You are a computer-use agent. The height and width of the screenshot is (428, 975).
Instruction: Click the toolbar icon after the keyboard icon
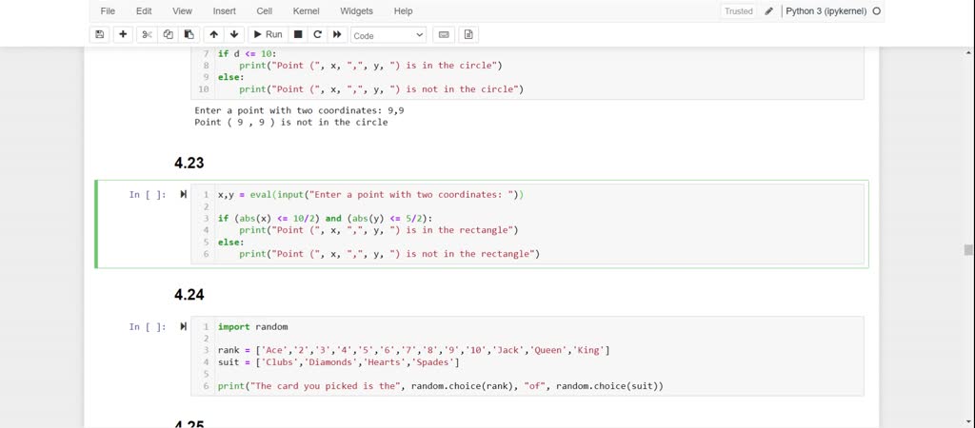468,35
